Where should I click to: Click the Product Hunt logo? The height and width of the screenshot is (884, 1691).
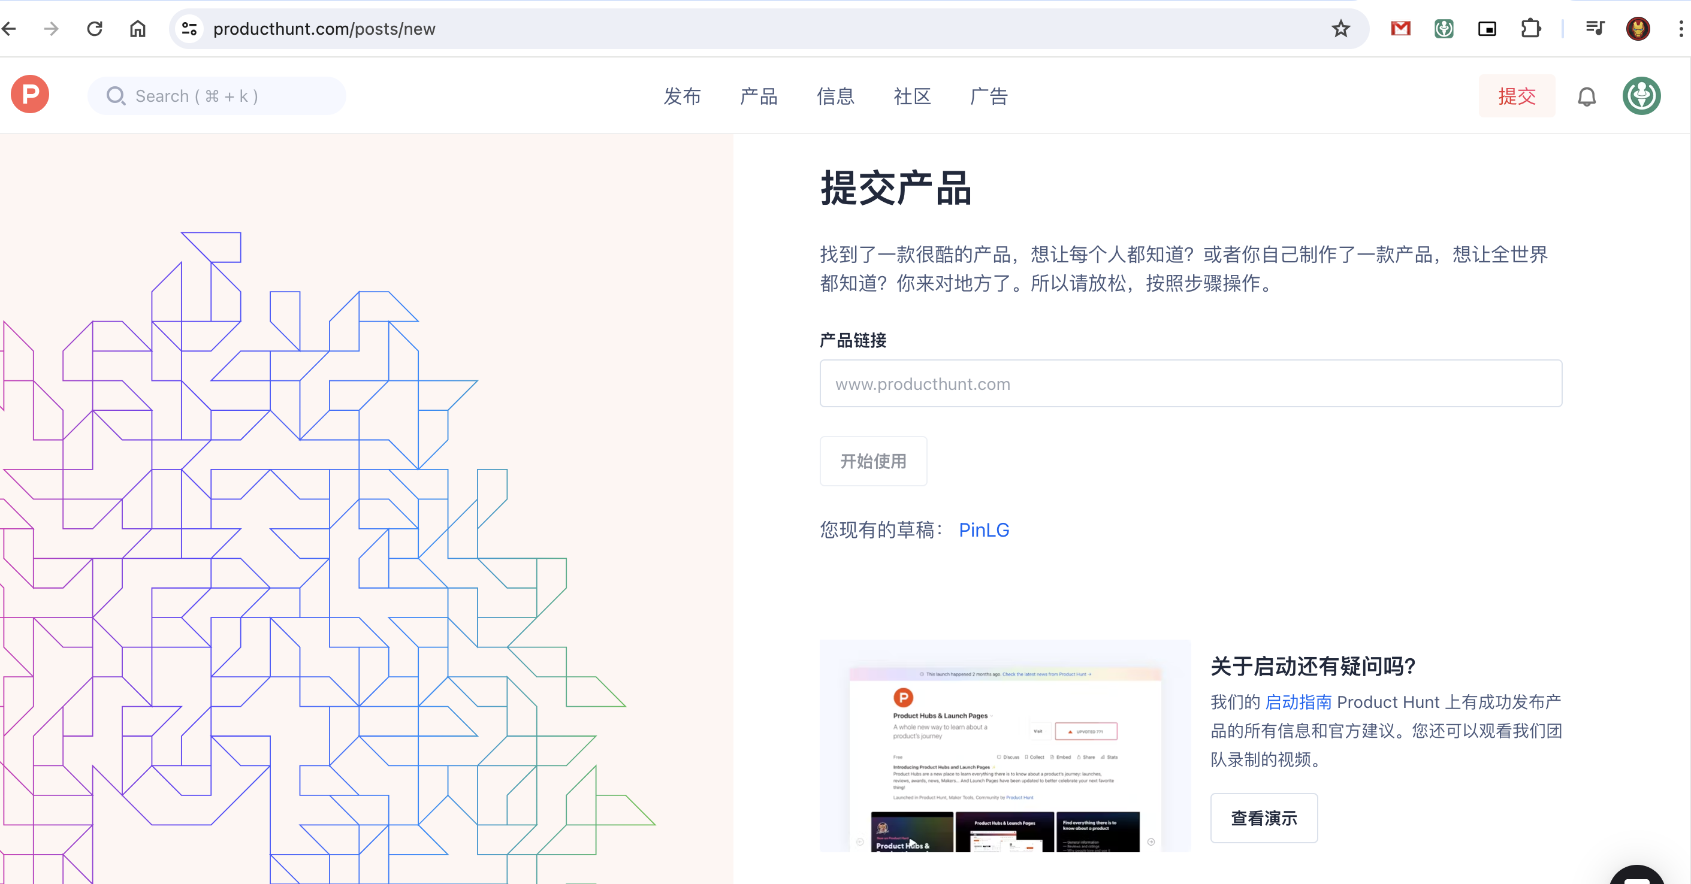(x=30, y=95)
